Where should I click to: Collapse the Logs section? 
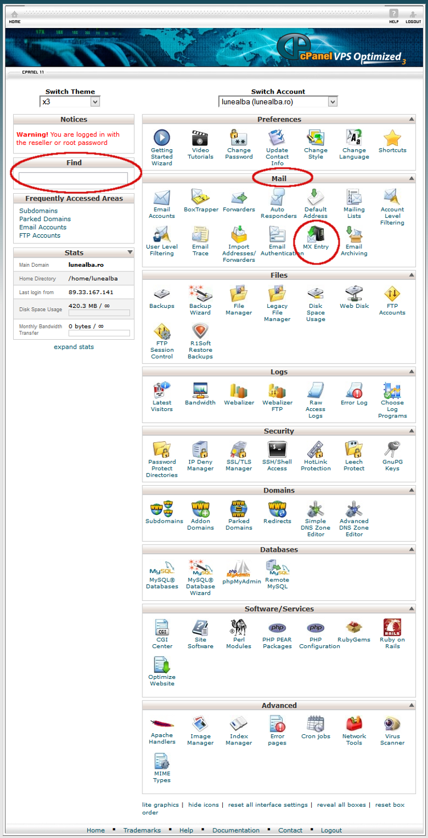tap(411, 372)
